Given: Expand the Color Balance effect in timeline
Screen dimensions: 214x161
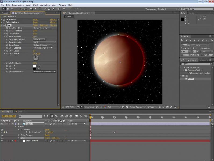Looking at the screenshot, I should (19, 135).
